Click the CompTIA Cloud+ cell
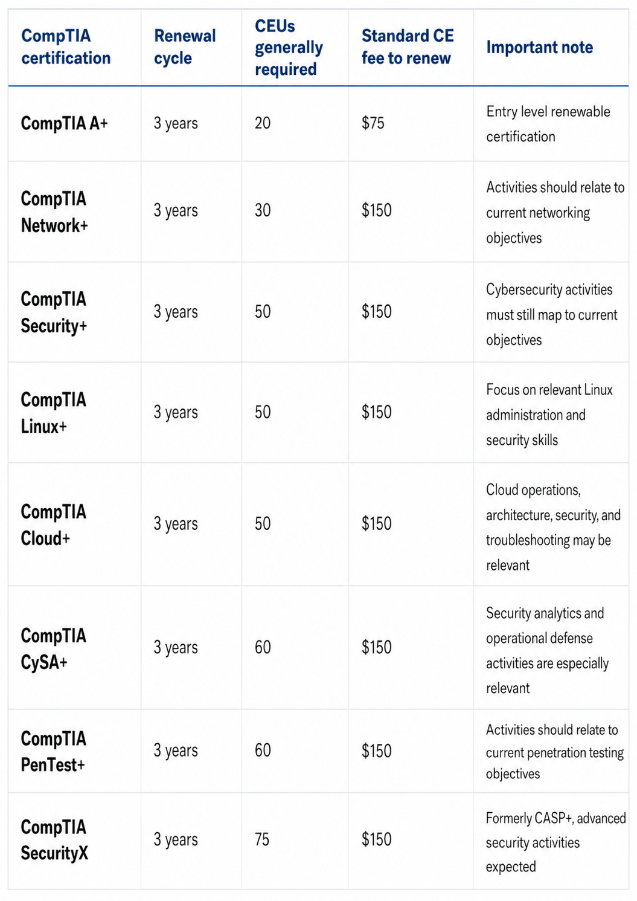The width and height of the screenshot is (637, 901). [53, 525]
